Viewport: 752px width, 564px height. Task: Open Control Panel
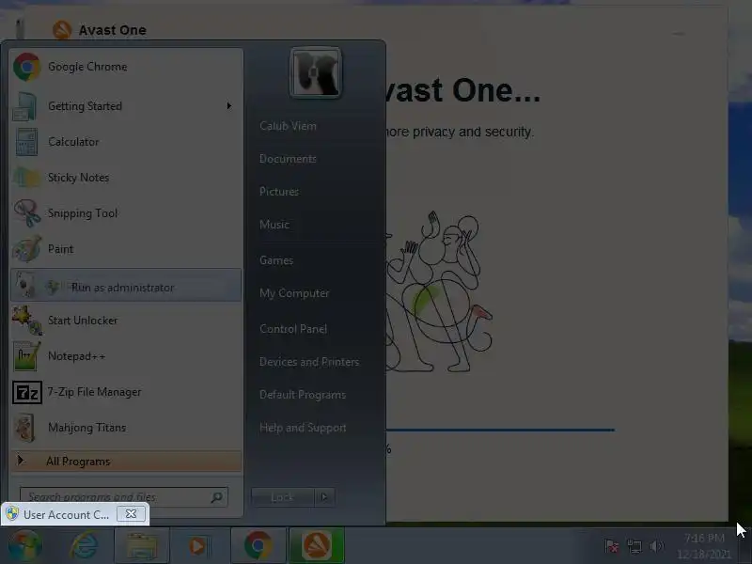293,329
